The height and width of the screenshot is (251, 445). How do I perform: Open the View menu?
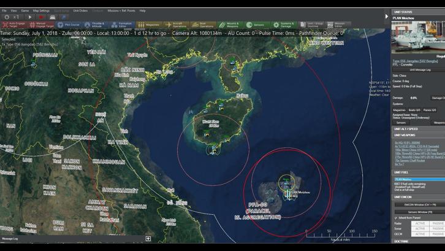[x=13, y=11]
